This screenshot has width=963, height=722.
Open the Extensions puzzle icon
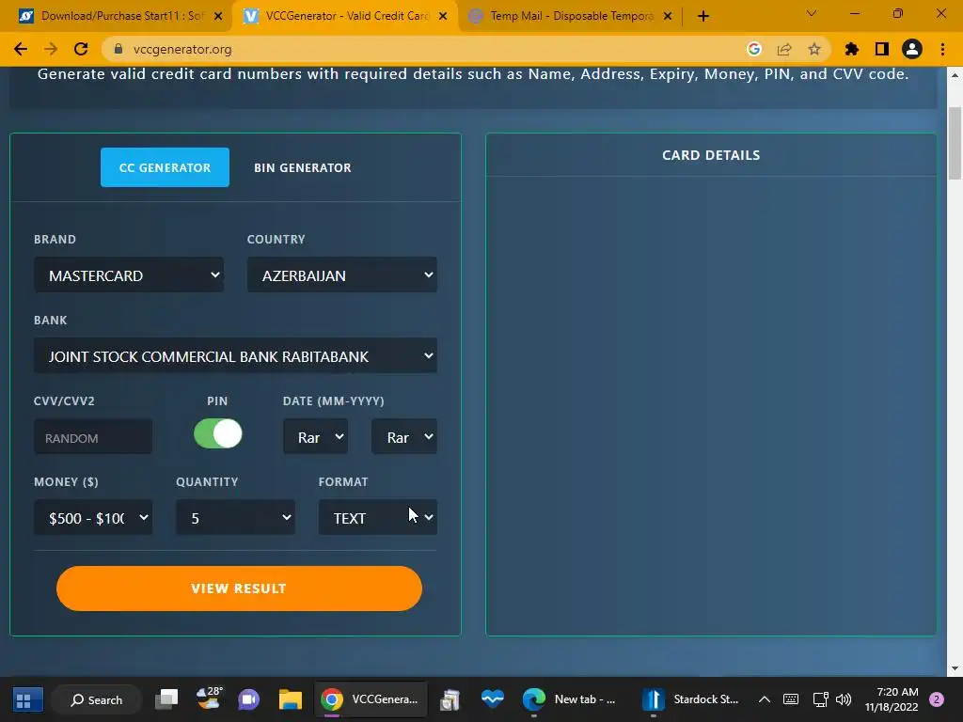coord(852,49)
